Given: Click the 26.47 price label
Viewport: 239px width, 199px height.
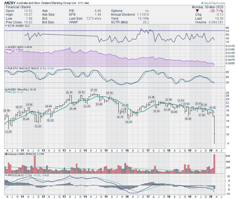Looking at the screenshot, I should 69,92.
